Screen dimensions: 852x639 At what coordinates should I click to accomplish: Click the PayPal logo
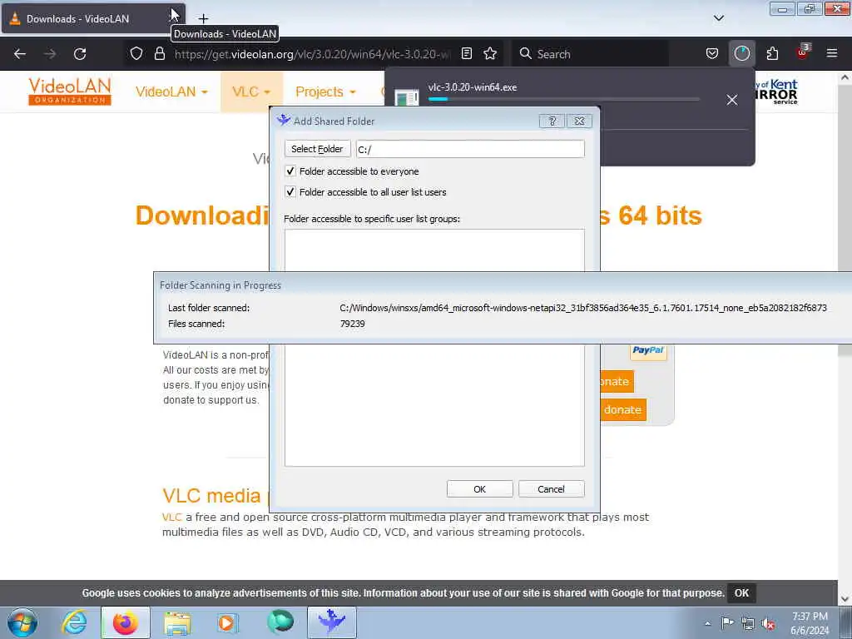[x=648, y=350]
